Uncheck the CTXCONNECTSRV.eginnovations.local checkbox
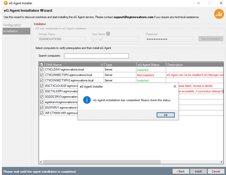The width and height of the screenshot is (226, 175). (x=42, y=75)
